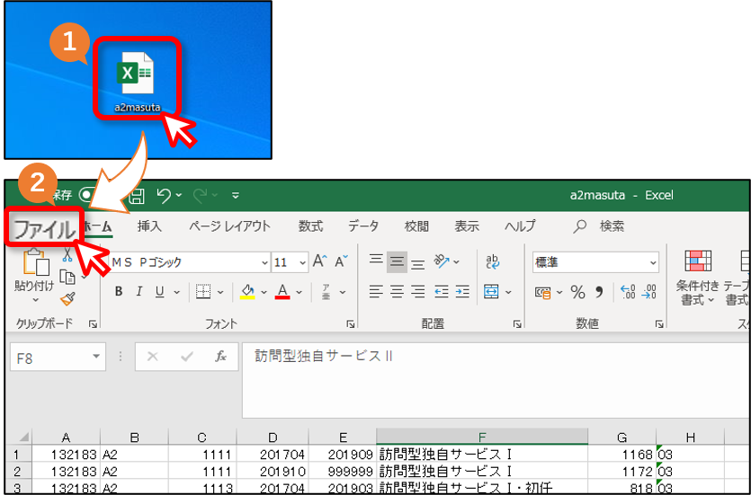Click the 条件付き書式 button
Viewport: 751px width, 495px height.
tap(697, 278)
